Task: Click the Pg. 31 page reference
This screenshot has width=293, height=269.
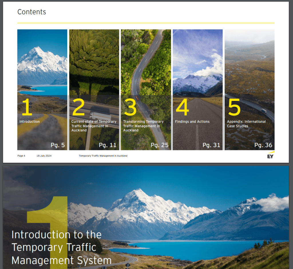Action: (x=211, y=145)
